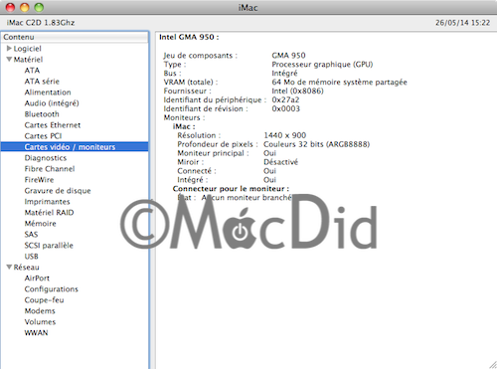Open Bluetooth hardware info
This screenshot has width=497, height=369.
coord(42,114)
